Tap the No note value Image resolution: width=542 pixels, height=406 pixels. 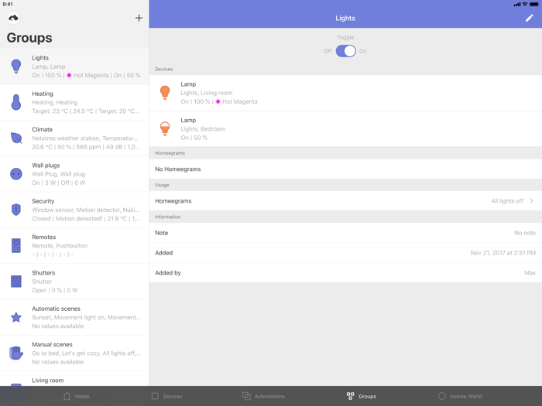pos(525,233)
